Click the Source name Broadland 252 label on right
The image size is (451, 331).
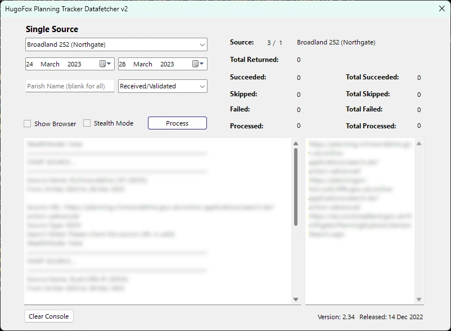click(336, 42)
